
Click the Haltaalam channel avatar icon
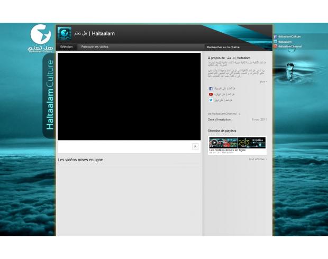tap(65, 33)
